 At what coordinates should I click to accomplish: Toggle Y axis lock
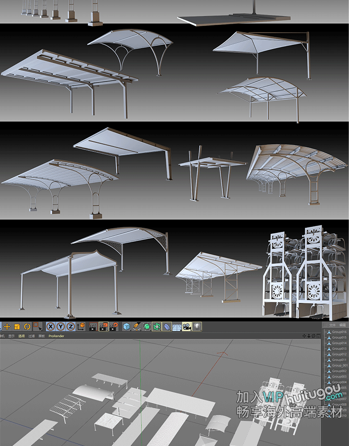(60, 327)
